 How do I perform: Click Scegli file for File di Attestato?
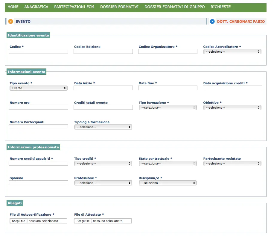point(83,221)
